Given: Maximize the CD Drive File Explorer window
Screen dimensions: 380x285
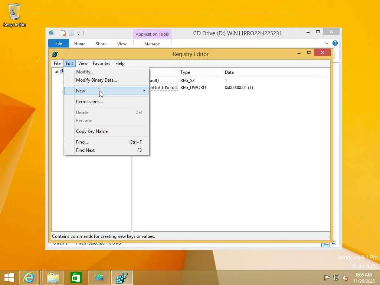Looking at the screenshot, I should coord(318,32).
